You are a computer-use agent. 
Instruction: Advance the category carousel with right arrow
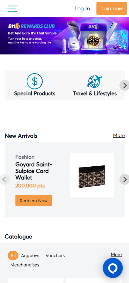(124, 85)
